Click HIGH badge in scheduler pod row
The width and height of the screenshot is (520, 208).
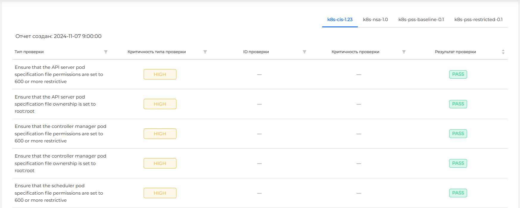[160, 193]
